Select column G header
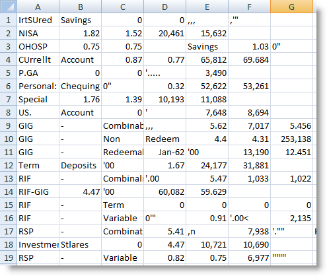327x276 pixels. click(x=291, y=7)
